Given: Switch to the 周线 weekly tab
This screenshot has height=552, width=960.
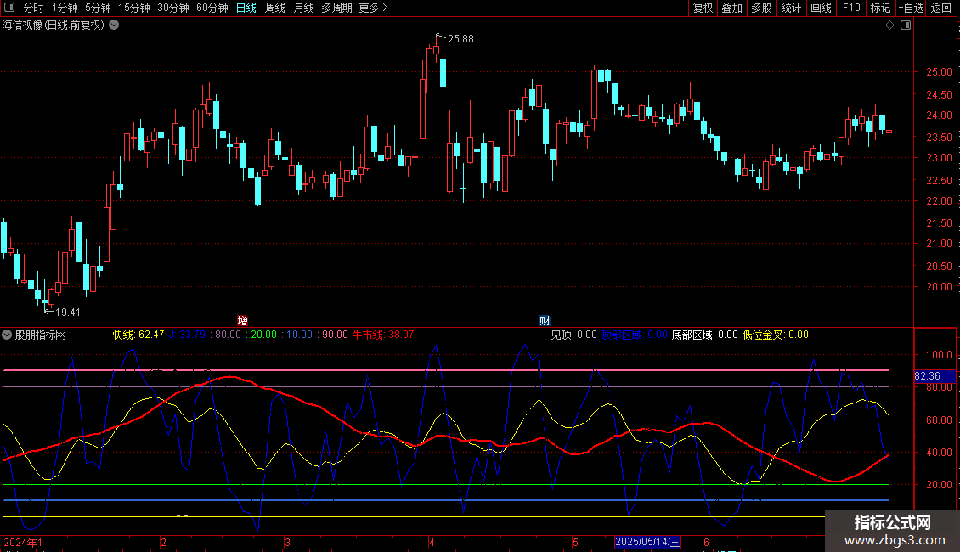Looking at the screenshot, I should [275, 8].
